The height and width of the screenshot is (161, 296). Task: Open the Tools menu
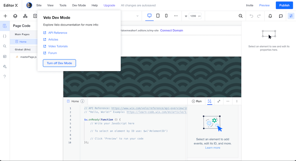tap(63, 5)
